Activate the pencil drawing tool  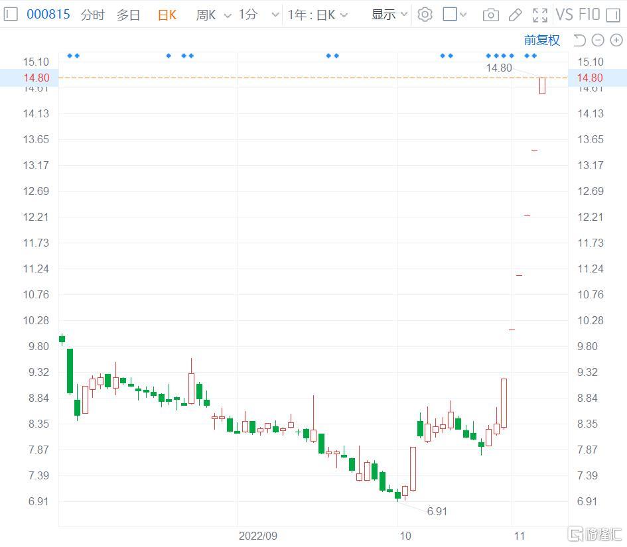(x=515, y=15)
